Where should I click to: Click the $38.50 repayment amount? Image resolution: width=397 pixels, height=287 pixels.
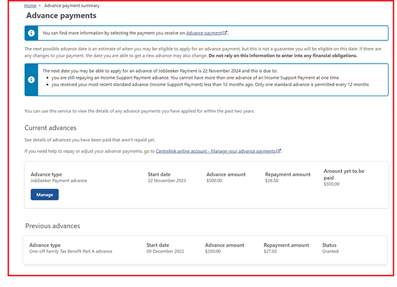272,181
